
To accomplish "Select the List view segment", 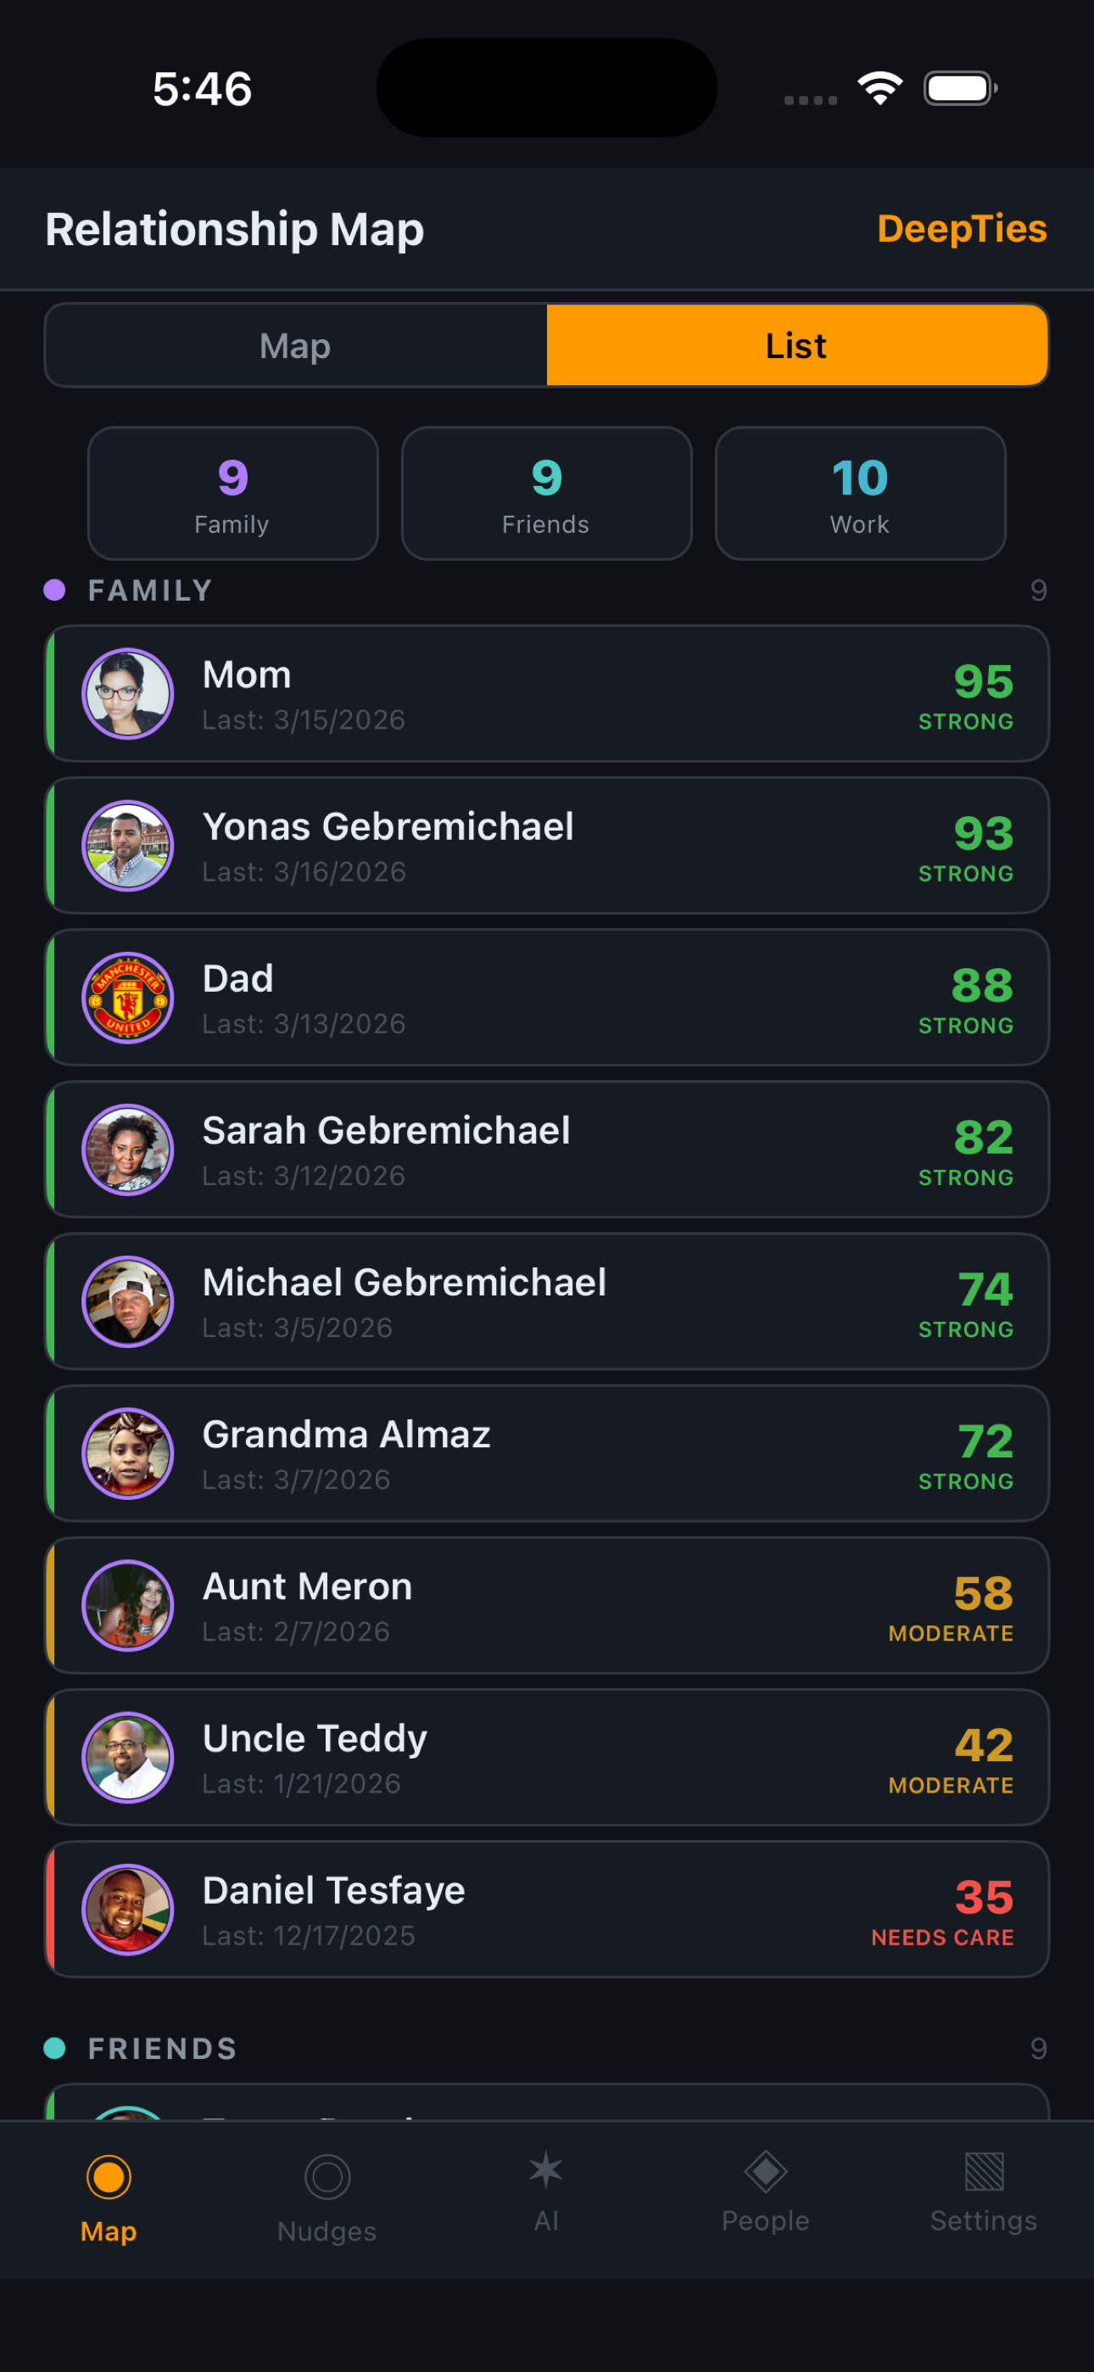I will tap(796, 346).
